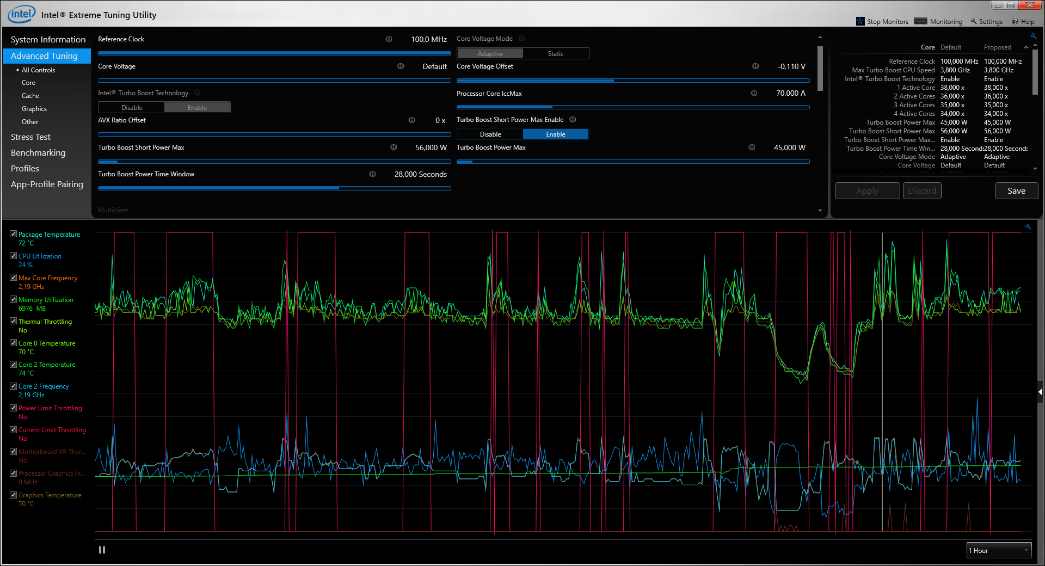Enable Turbo Boost Short Power Max

[x=556, y=134]
